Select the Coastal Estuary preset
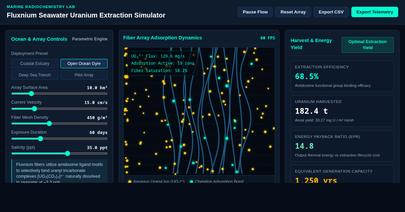This screenshot has width=405, height=212. [35, 64]
